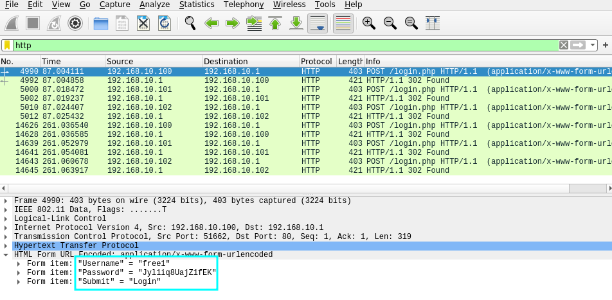Screen dimensions: 612x300
Task: Click the Find packet magnifier icon
Action: tap(190, 24)
